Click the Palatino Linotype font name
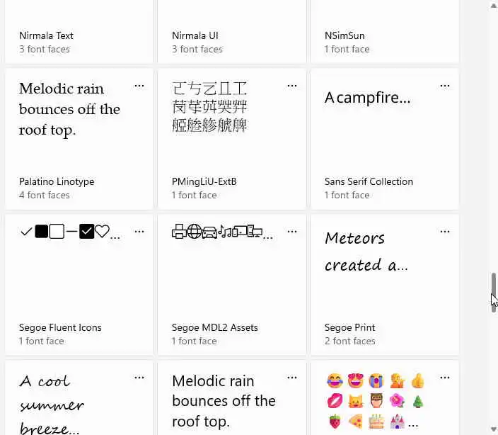498x435 pixels. pyautogui.click(x=57, y=181)
